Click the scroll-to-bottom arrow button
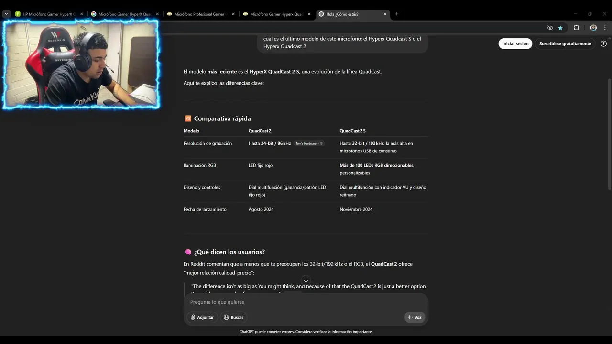The width and height of the screenshot is (612, 344). coord(306,280)
